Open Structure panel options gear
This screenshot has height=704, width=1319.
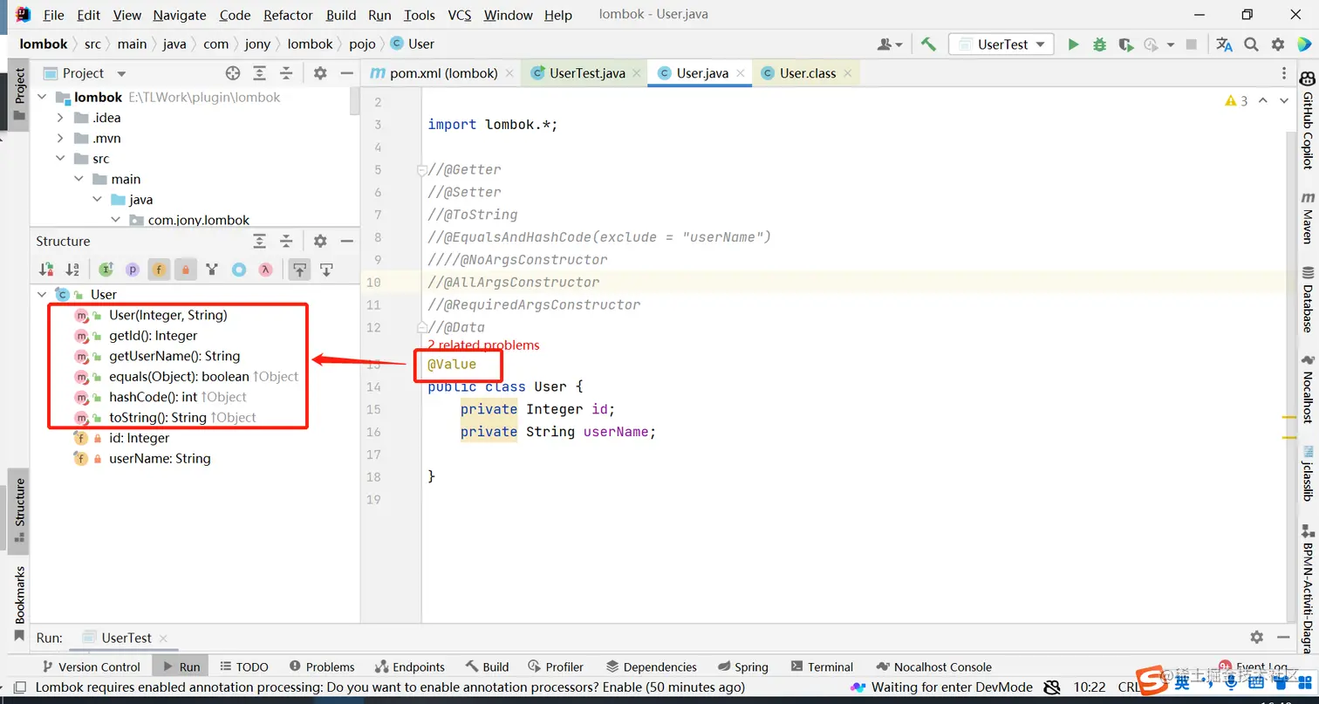[320, 241]
